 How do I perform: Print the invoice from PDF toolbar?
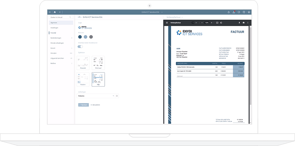[243, 23]
